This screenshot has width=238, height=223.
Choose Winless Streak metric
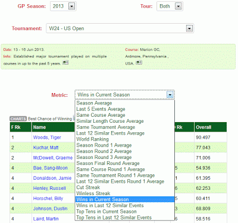[x=125, y=193]
